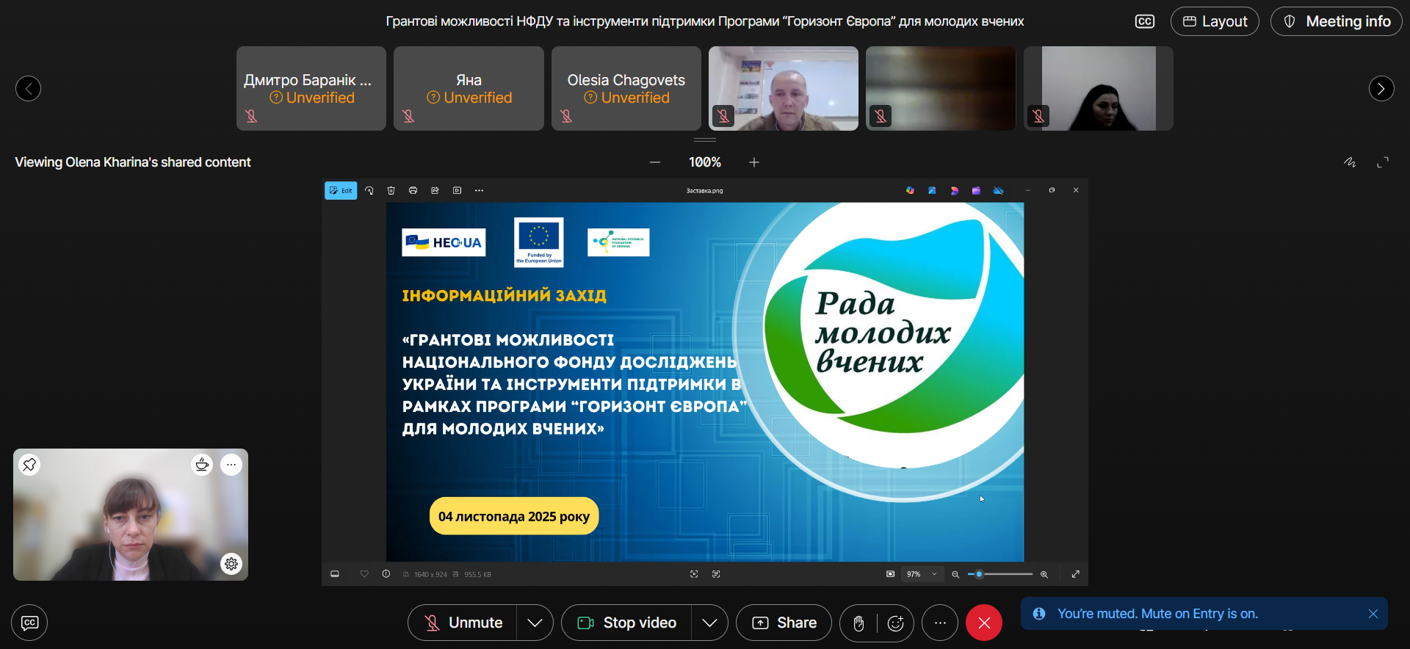
Task: Click the 100% shared content zoom value
Action: pos(705,162)
